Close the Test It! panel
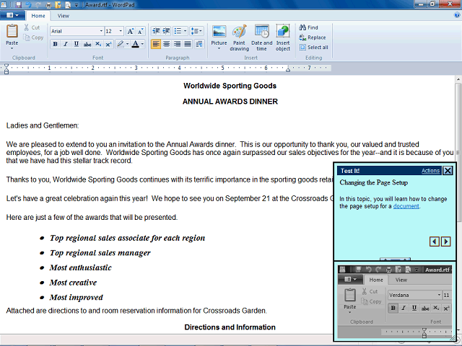The height and width of the screenshot is (346, 462). (x=448, y=171)
